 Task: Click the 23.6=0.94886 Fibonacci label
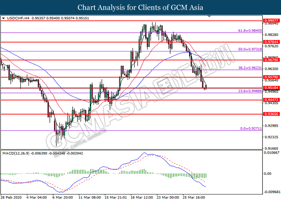pyautogui.click(x=250, y=91)
